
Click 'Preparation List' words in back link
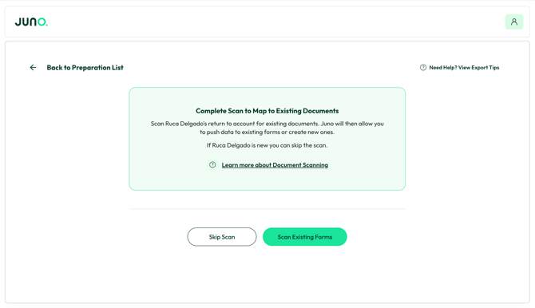97,68
